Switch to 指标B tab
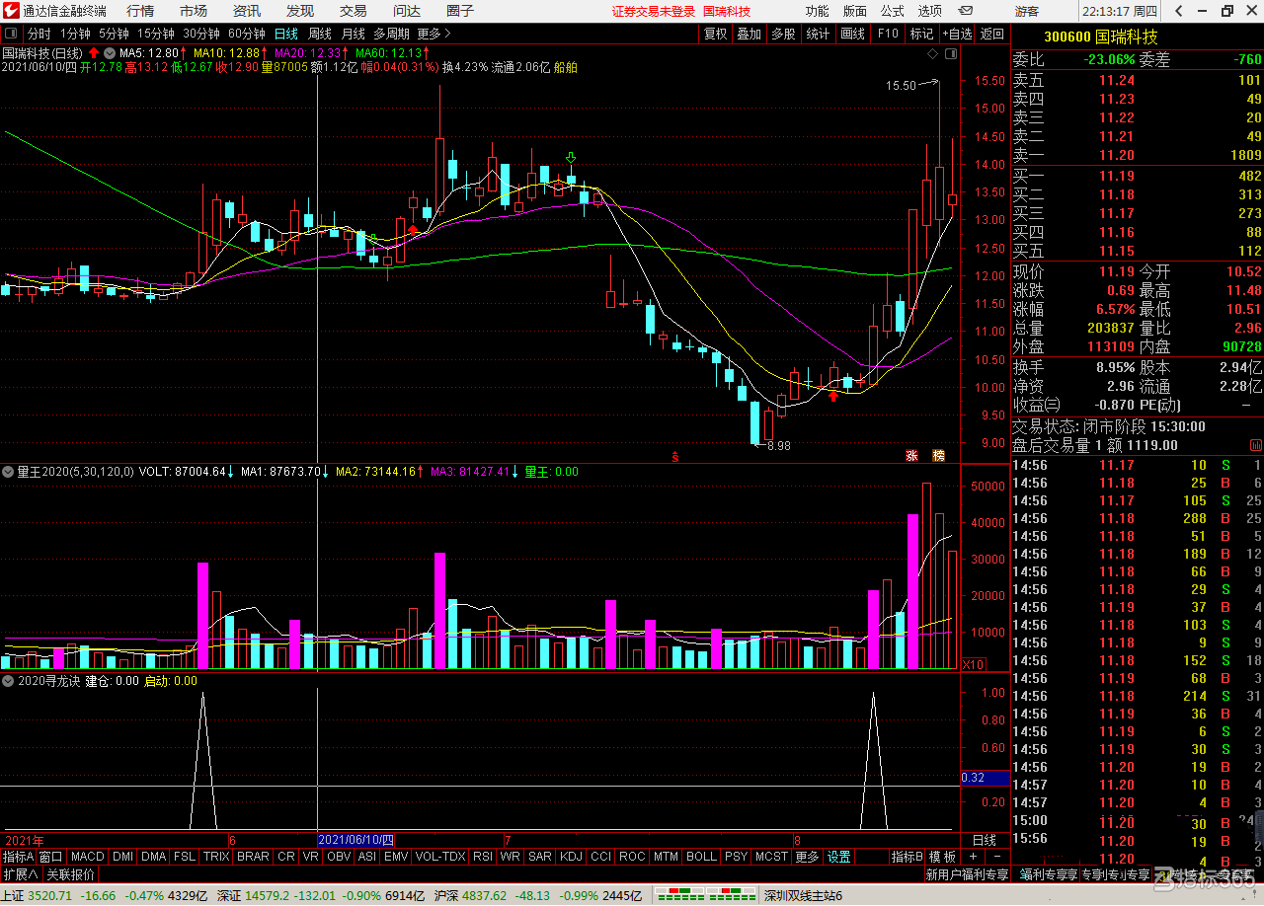Image resolution: width=1264 pixels, height=906 pixels. 907,857
